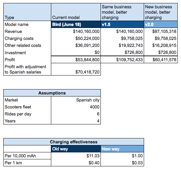Select 'New business model, better charging' header
181x170 pixels.
coord(161,12)
